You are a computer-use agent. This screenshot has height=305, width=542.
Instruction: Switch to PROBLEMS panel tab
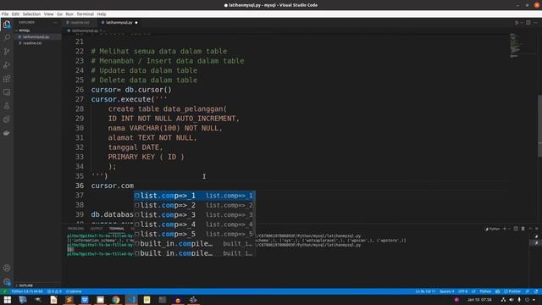(75, 229)
